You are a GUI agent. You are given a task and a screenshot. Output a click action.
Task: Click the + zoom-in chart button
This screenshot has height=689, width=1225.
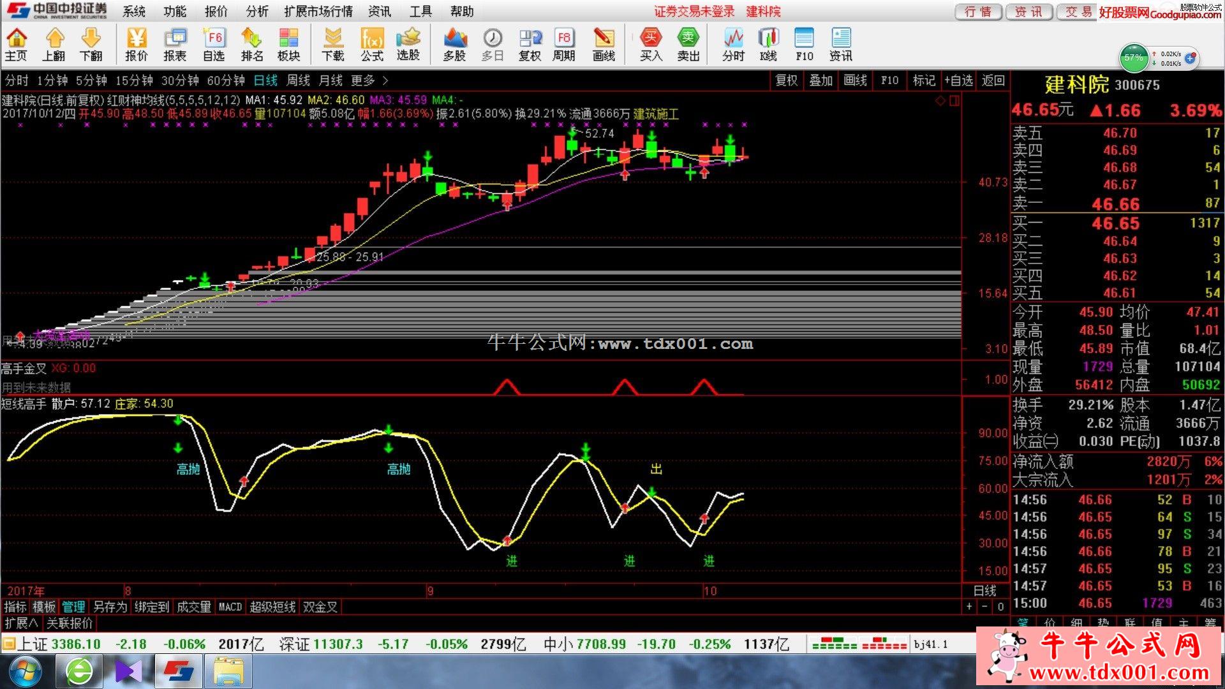[x=969, y=607]
